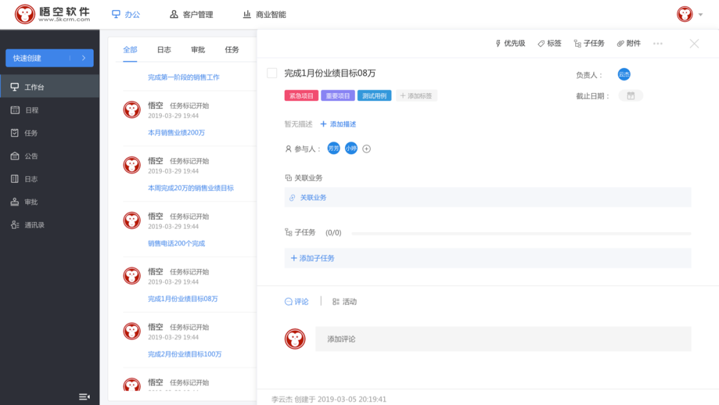Click the 优先级 priority icon
This screenshot has width=719, height=405.
point(498,43)
